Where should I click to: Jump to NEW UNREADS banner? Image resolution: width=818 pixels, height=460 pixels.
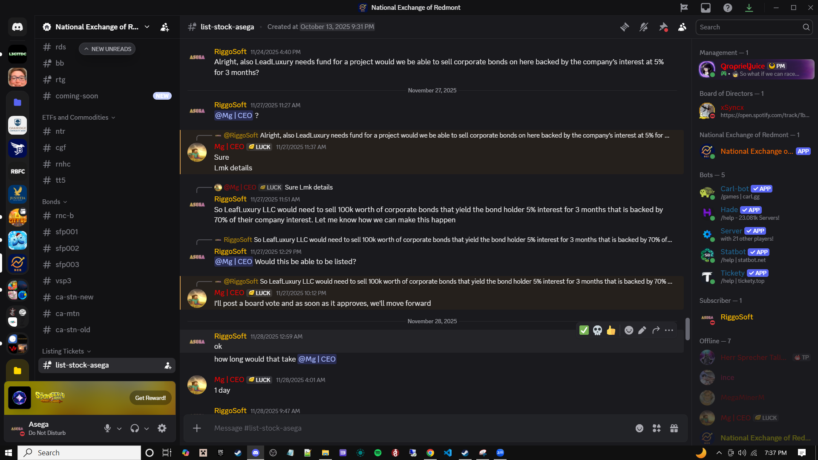(x=107, y=49)
